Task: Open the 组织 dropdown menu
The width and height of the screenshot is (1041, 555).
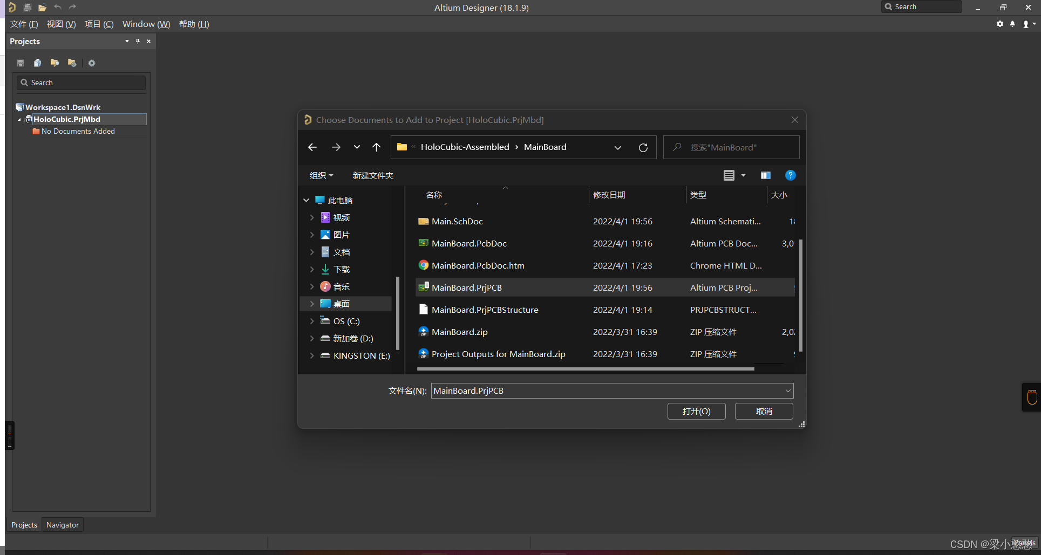Action: 321,175
